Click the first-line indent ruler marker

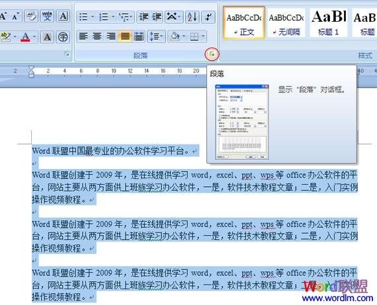click(x=31, y=68)
